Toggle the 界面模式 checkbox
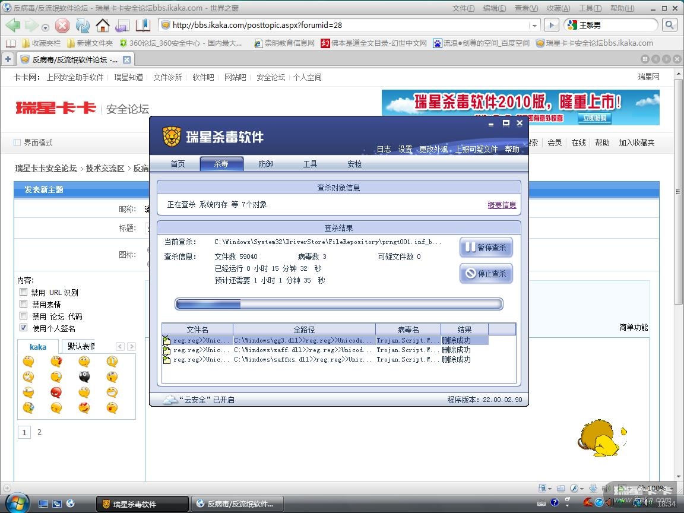 (x=17, y=142)
